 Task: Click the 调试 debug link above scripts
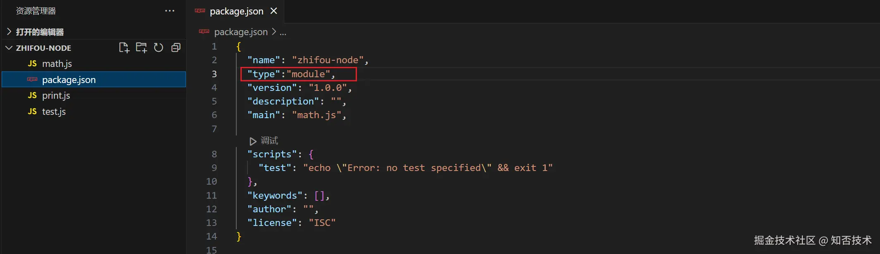pos(269,141)
